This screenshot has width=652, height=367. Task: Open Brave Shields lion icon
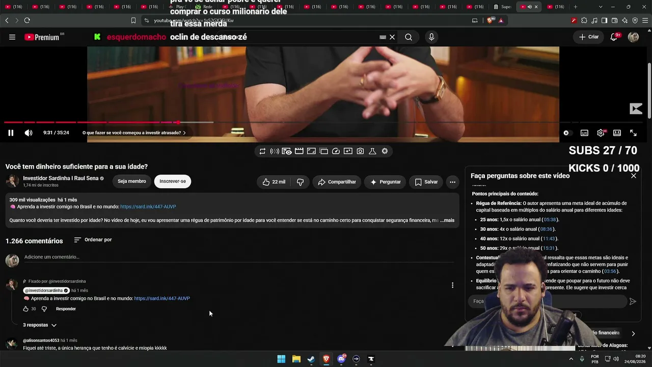[x=490, y=20]
